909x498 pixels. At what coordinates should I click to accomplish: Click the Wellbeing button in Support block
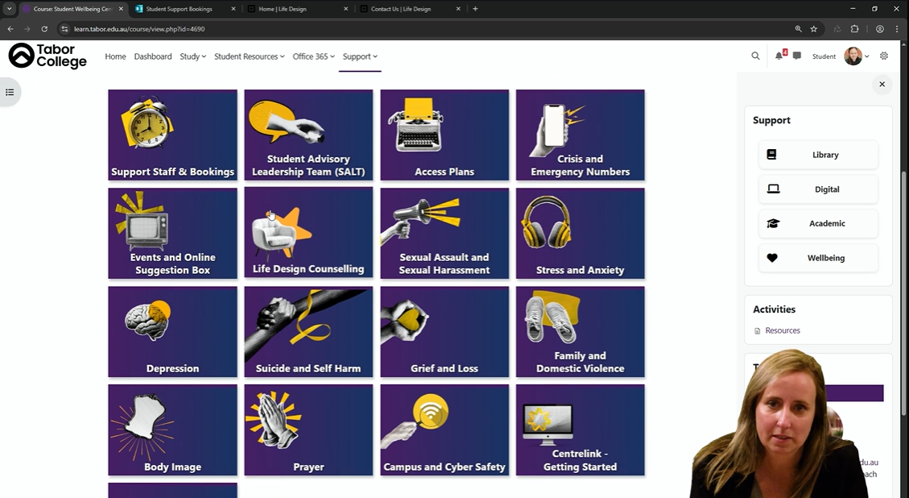click(x=818, y=258)
